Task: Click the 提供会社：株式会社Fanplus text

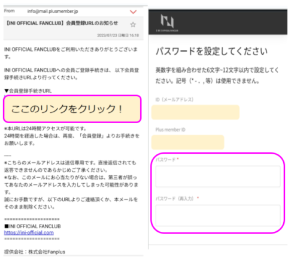Action: click(35, 252)
